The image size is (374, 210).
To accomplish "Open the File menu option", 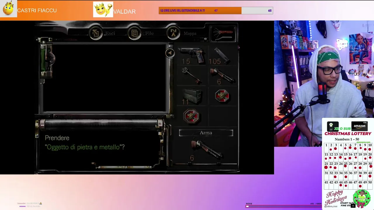I will pyautogui.click(x=149, y=33).
